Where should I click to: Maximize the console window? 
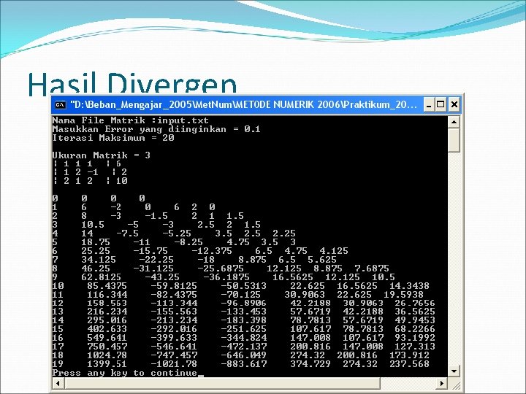pyautogui.click(x=441, y=105)
